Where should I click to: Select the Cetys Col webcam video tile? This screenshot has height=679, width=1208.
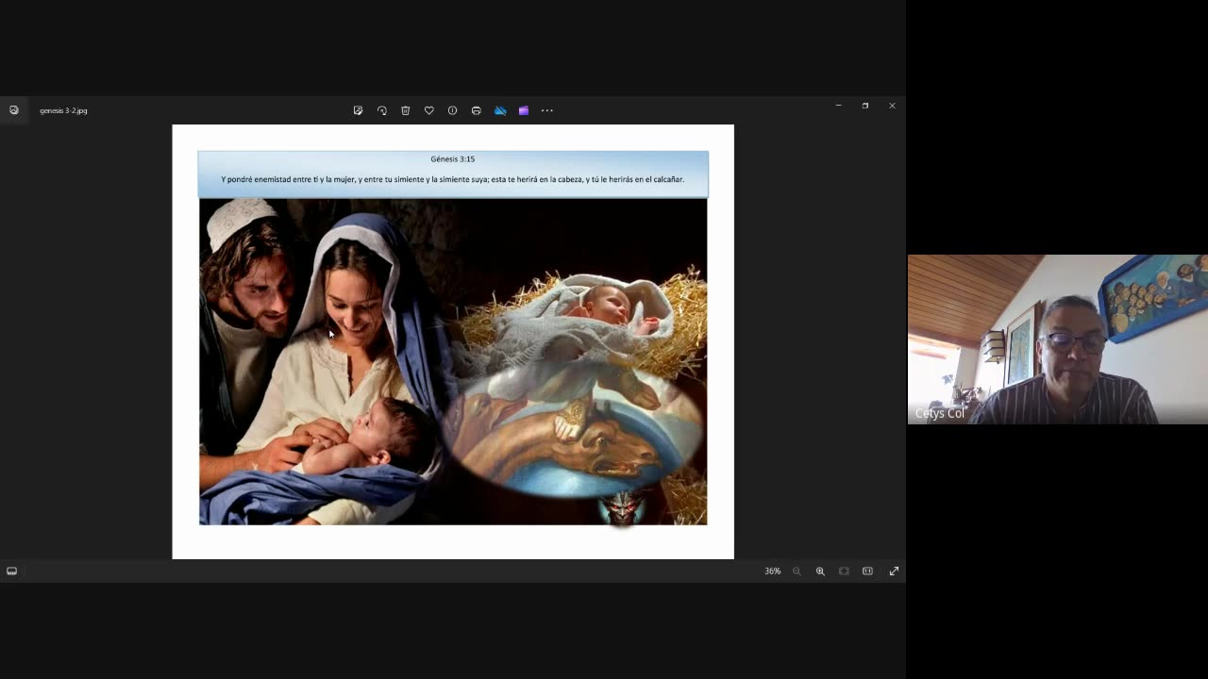click(x=1057, y=339)
